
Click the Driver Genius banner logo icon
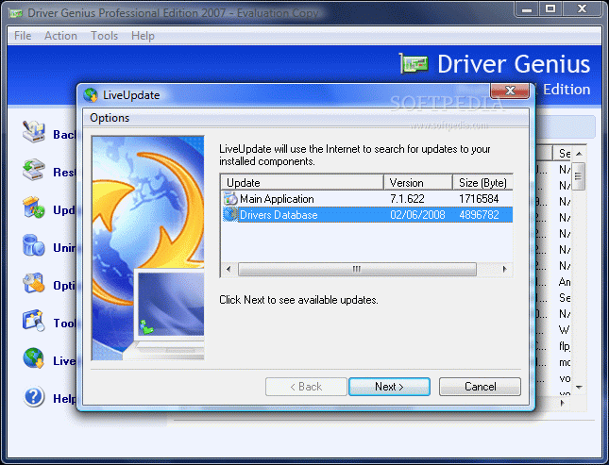(414, 63)
